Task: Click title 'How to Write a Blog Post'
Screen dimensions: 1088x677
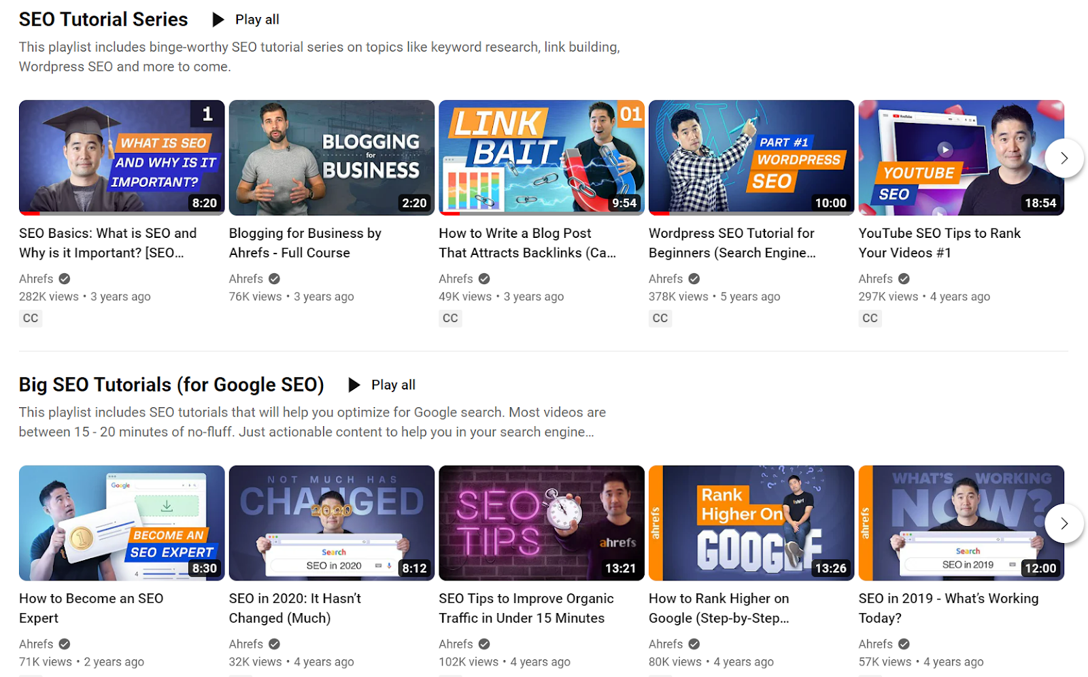Action: 528,243
